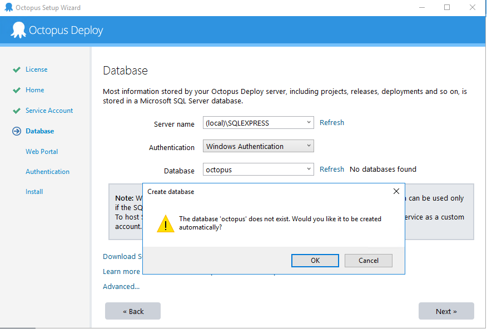The image size is (487, 329).
Task: Click the Next » button
Action: (x=446, y=311)
